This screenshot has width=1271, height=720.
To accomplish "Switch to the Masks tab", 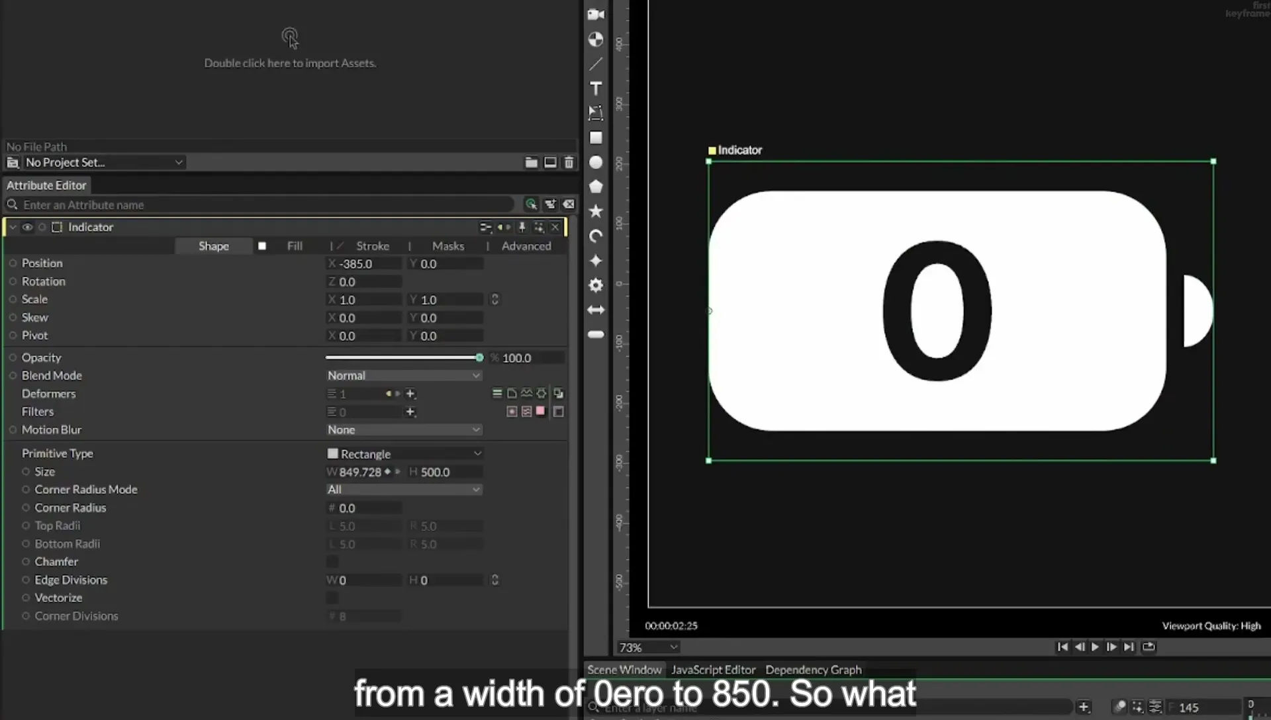I will (448, 246).
